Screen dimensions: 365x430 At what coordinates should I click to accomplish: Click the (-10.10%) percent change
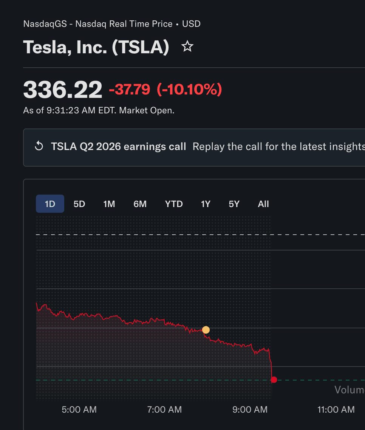click(189, 90)
